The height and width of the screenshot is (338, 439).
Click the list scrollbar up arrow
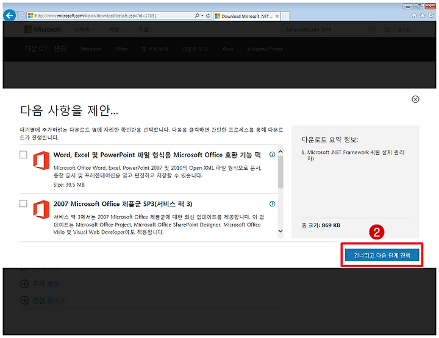(x=280, y=152)
